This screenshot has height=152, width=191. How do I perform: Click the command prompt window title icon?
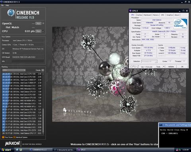point(161,125)
